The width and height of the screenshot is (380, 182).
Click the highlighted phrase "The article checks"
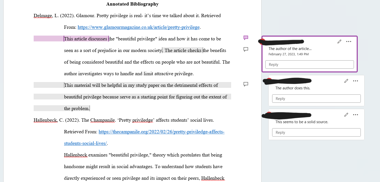[183, 50]
